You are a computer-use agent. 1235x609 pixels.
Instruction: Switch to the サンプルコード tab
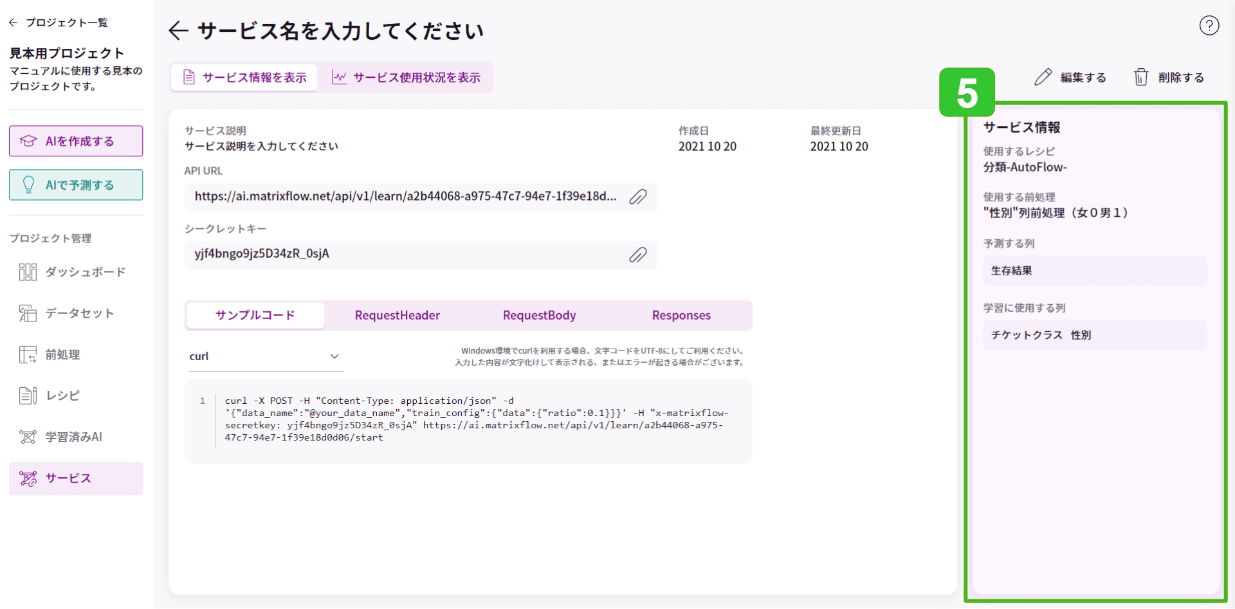pyautogui.click(x=255, y=315)
